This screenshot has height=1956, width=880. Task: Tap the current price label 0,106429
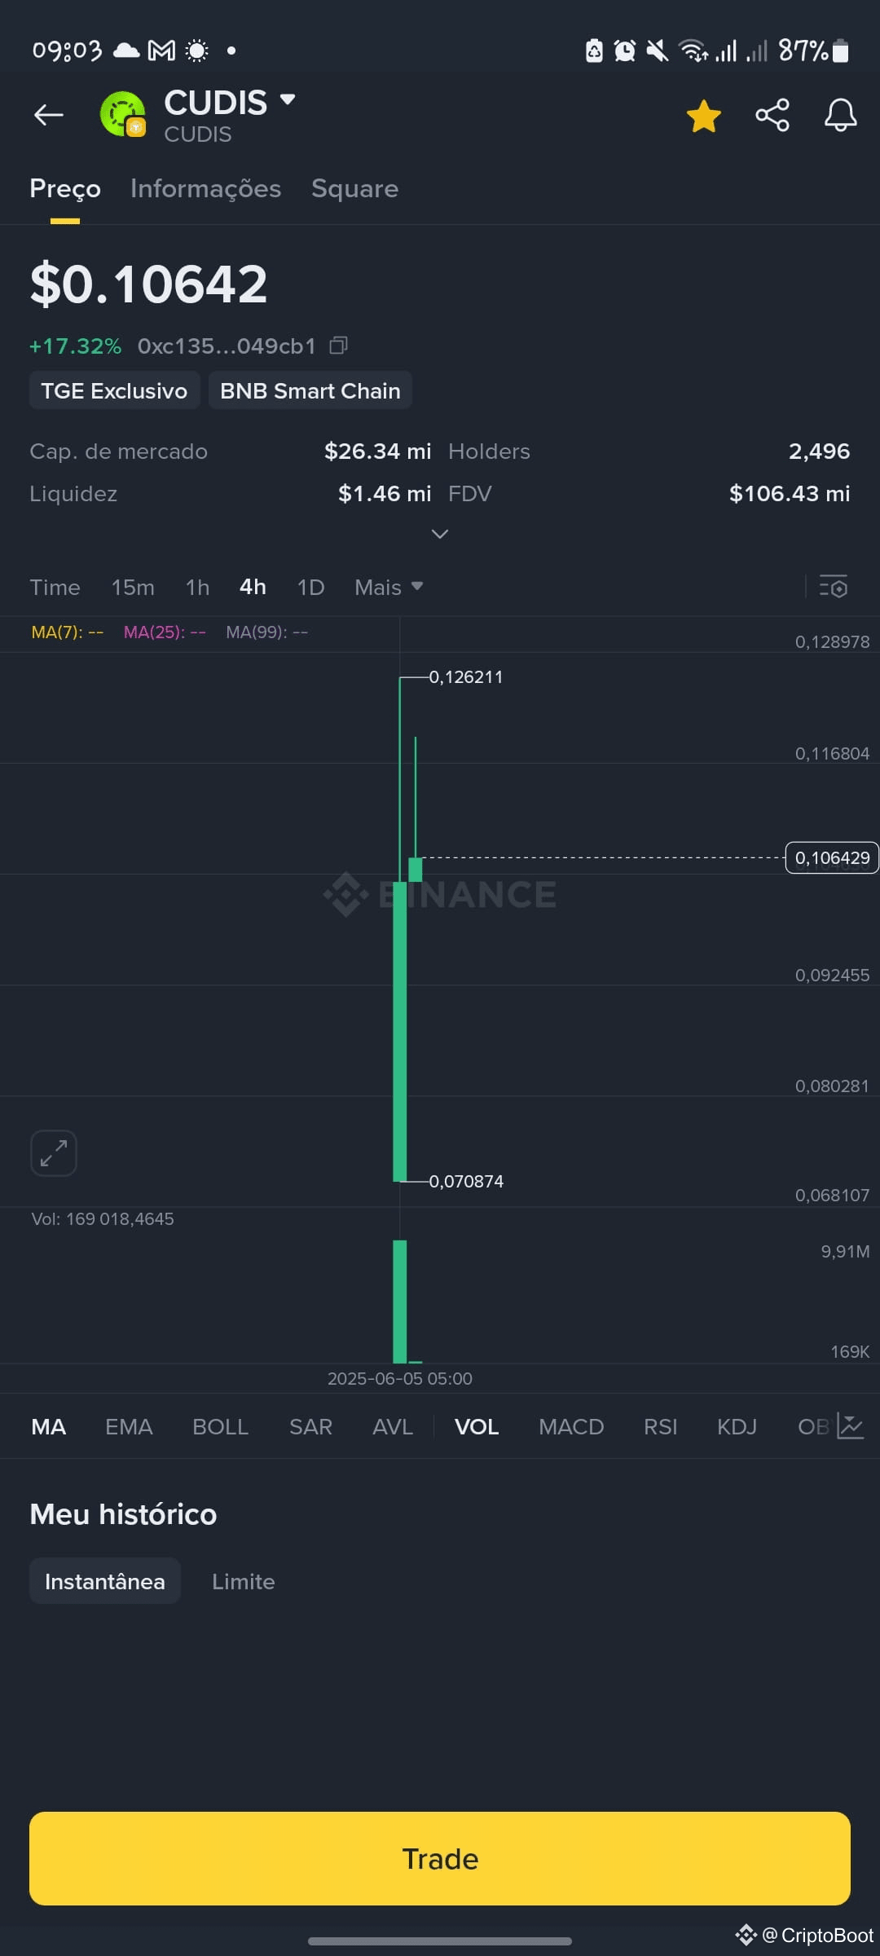pos(832,857)
